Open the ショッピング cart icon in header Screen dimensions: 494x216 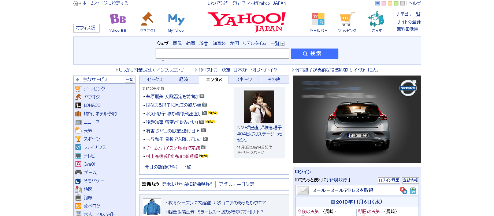(x=347, y=19)
